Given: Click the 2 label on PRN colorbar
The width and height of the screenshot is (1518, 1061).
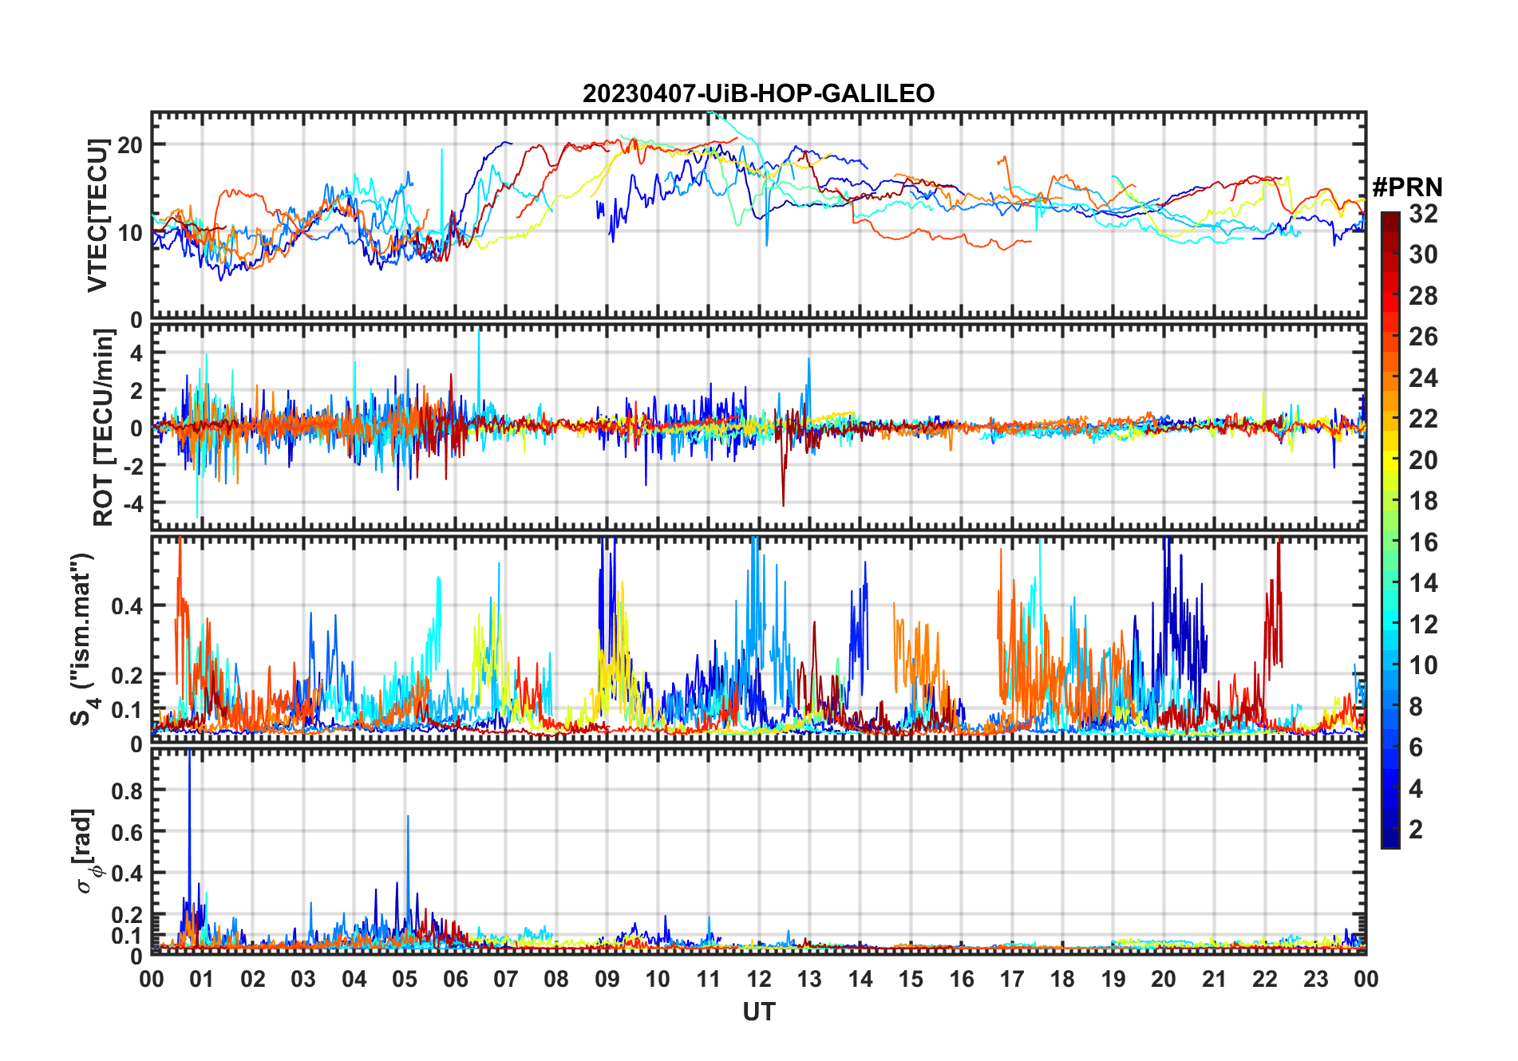Looking at the screenshot, I should point(1416,830).
